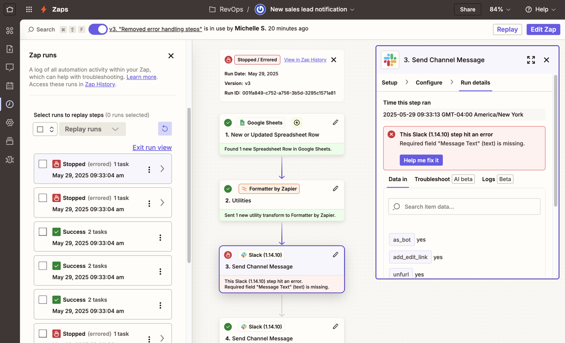This screenshot has height=343, width=565.
Task: Check the first Stopped run checkbox
Action: point(43,164)
